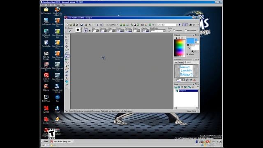
Task: Select the round brush shape button
Action: [86, 30]
